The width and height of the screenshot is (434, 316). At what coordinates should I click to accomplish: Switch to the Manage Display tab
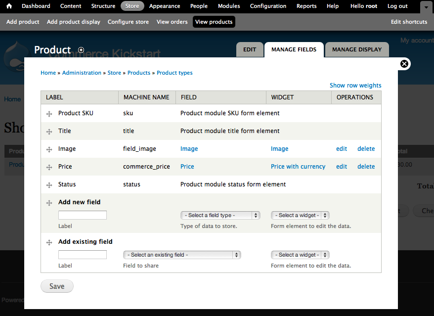(357, 49)
